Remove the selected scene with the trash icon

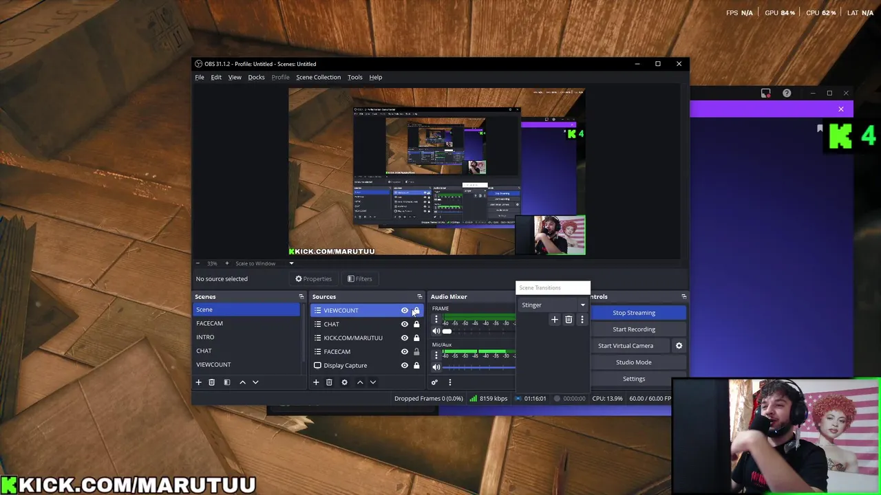[x=211, y=382]
